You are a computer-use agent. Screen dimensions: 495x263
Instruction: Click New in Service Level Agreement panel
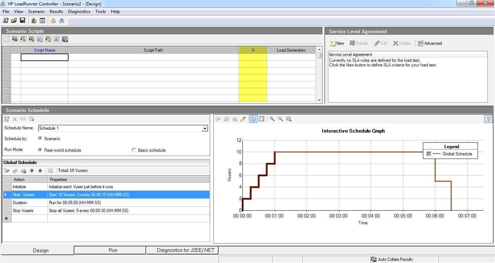[x=337, y=43]
